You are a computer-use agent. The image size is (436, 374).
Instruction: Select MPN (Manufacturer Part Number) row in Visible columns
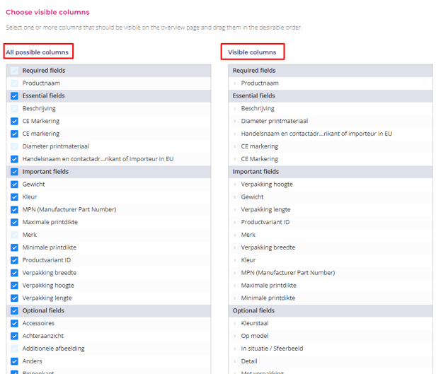(287, 273)
